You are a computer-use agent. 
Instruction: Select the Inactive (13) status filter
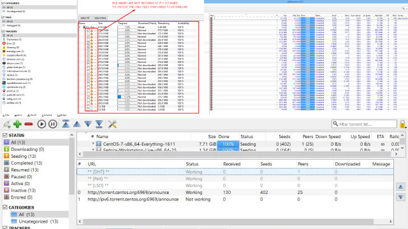pyautogui.click(x=36, y=190)
